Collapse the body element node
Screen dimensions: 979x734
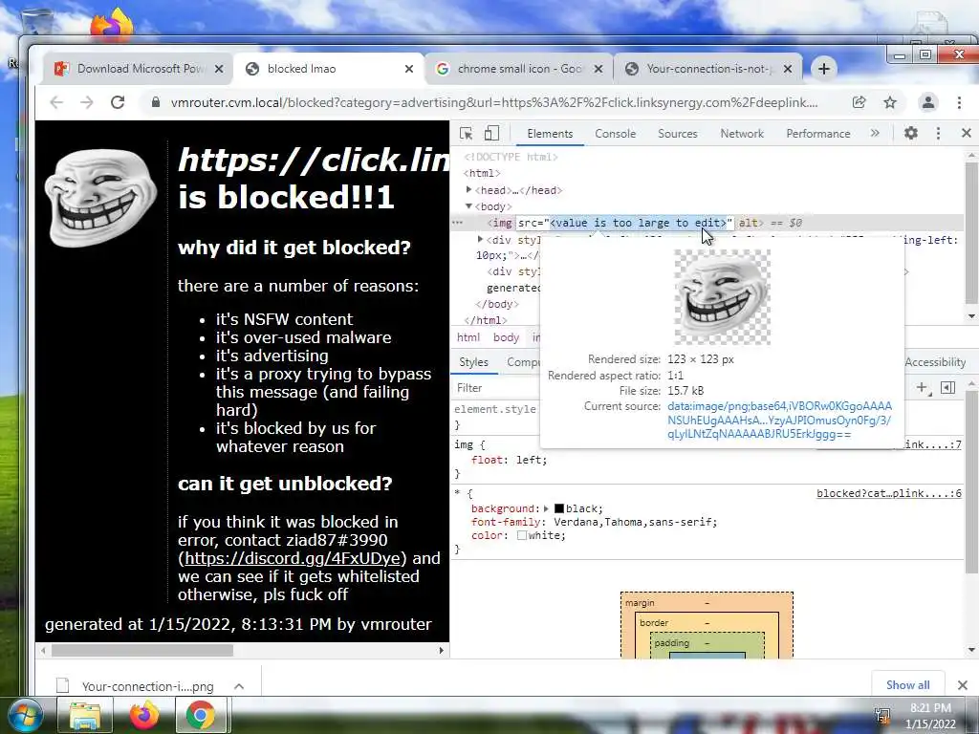click(x=468, y=206)
